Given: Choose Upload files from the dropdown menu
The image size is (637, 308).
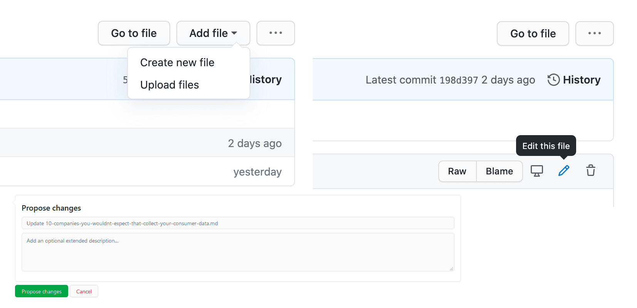Looking at the screenshot, I should click(x=169, y=85).
